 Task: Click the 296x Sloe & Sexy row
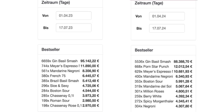(x=70, y=86)
